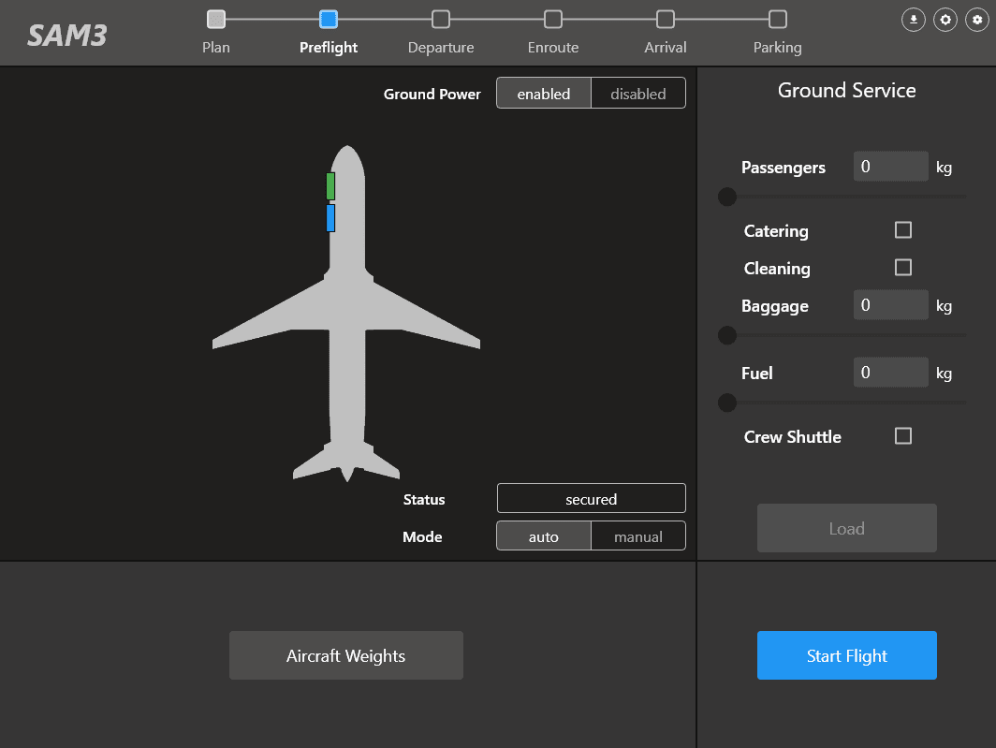The height and width of the screenshot is (748, 996).
Task: Click the Departure phase marker icon
Action: pyautogui.click(x=441, y=17)
